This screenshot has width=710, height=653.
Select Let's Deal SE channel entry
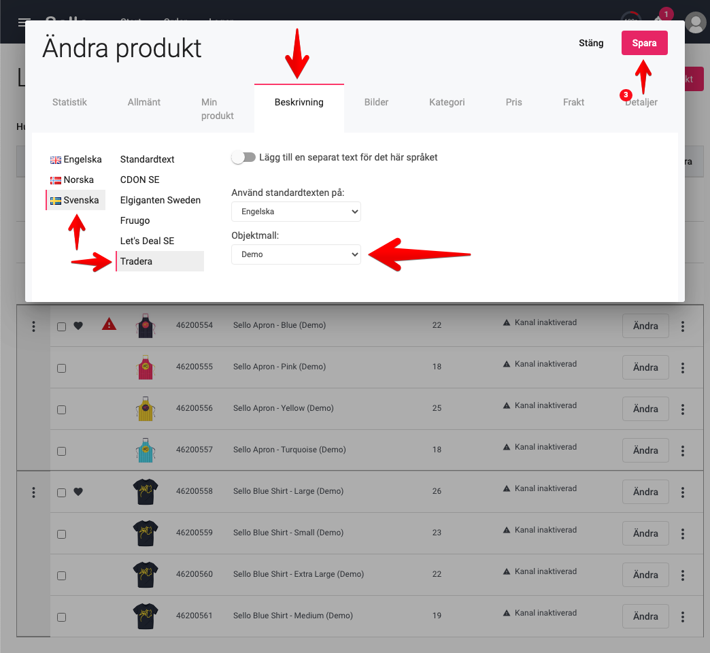click(160, 241)
